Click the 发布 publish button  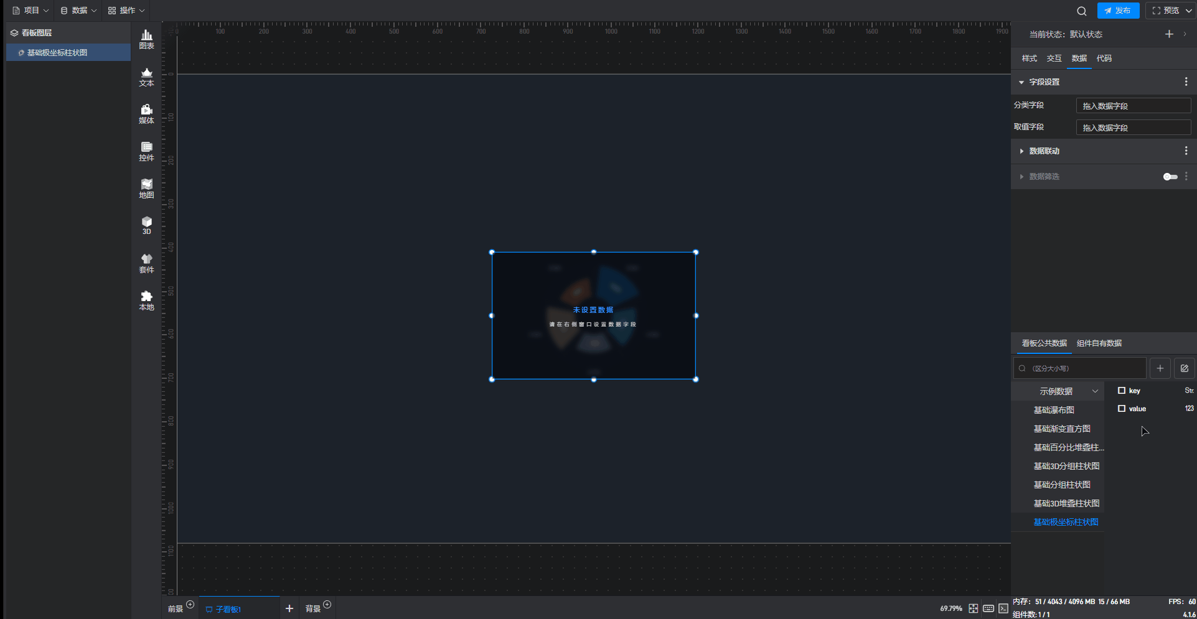coord(1118,11)
